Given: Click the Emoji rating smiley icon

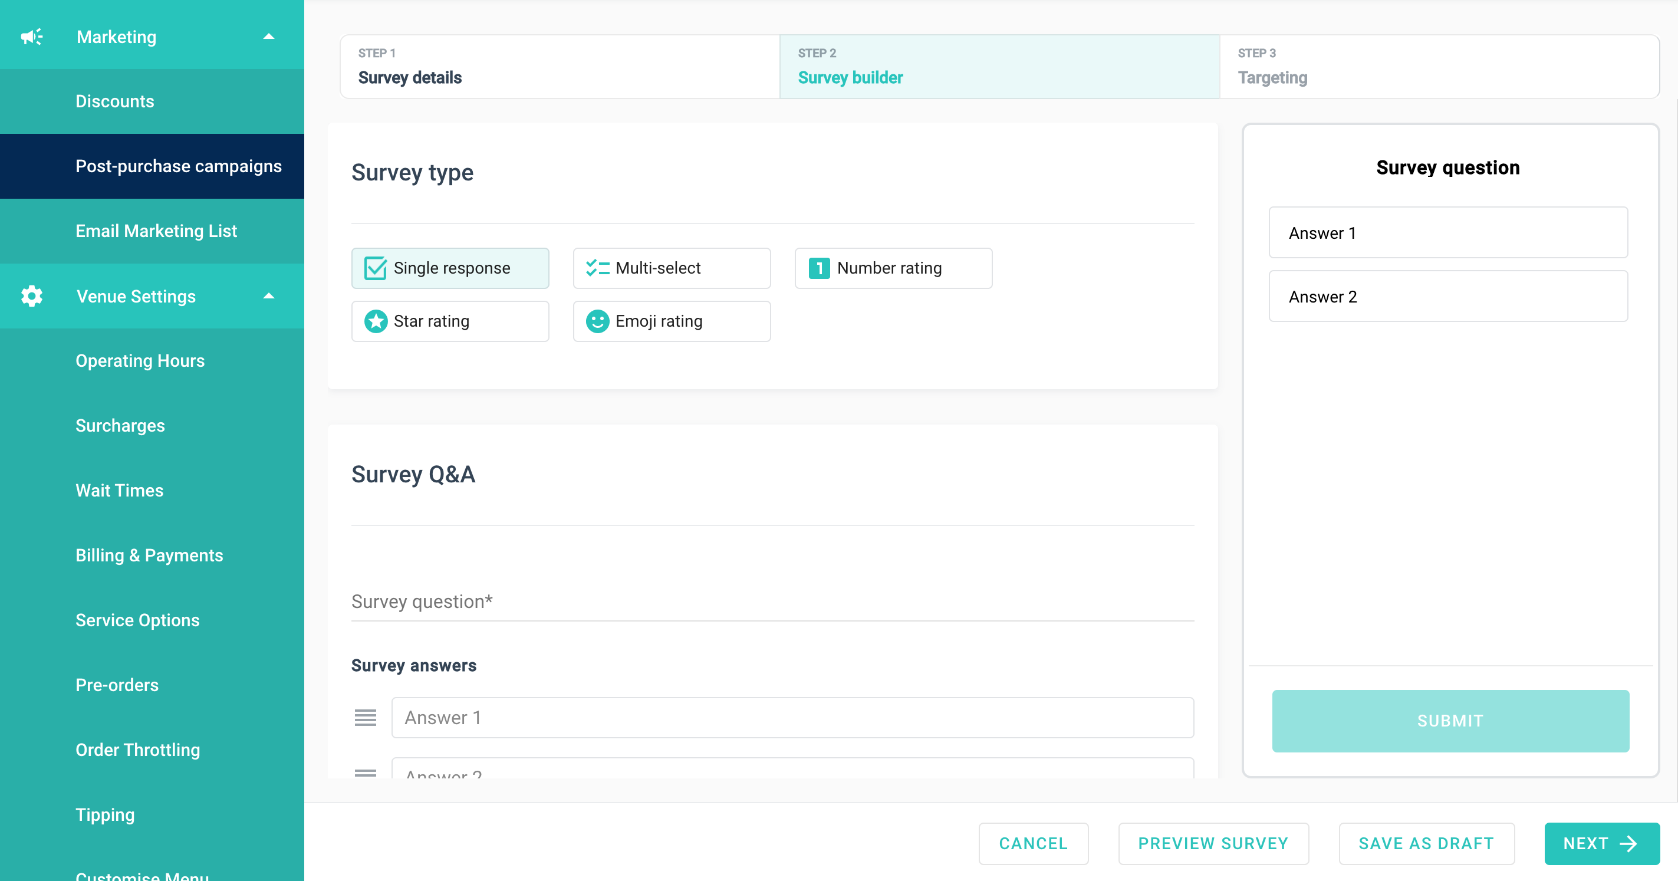Looking at the screenshot, I should (597, 321).
